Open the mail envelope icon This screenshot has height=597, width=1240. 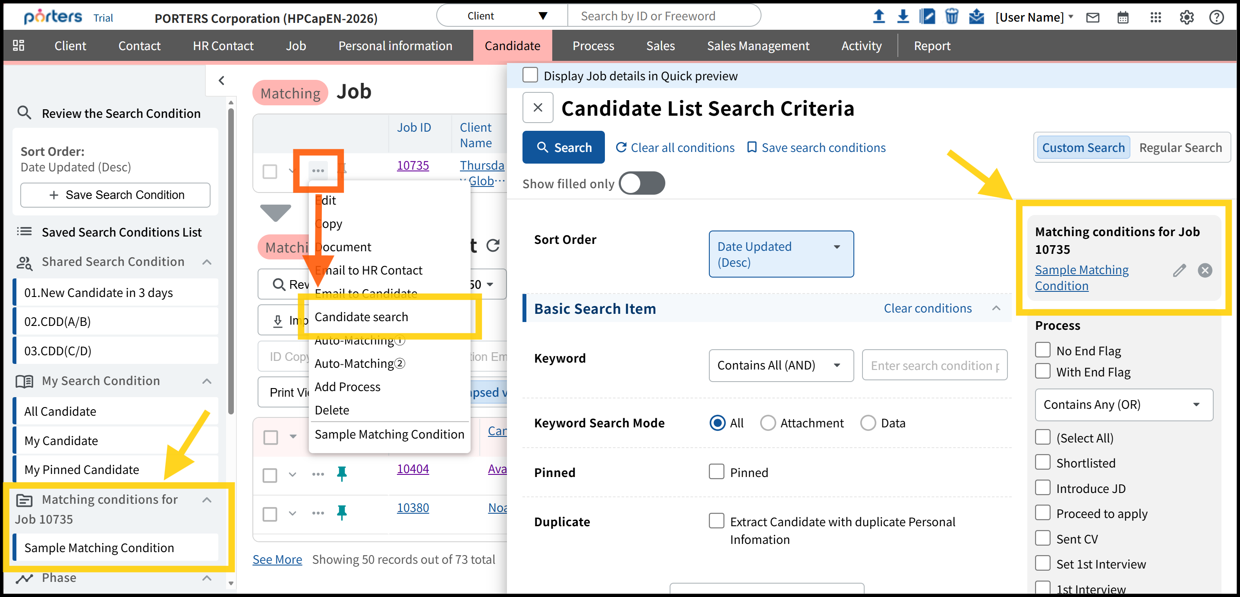1093,18
